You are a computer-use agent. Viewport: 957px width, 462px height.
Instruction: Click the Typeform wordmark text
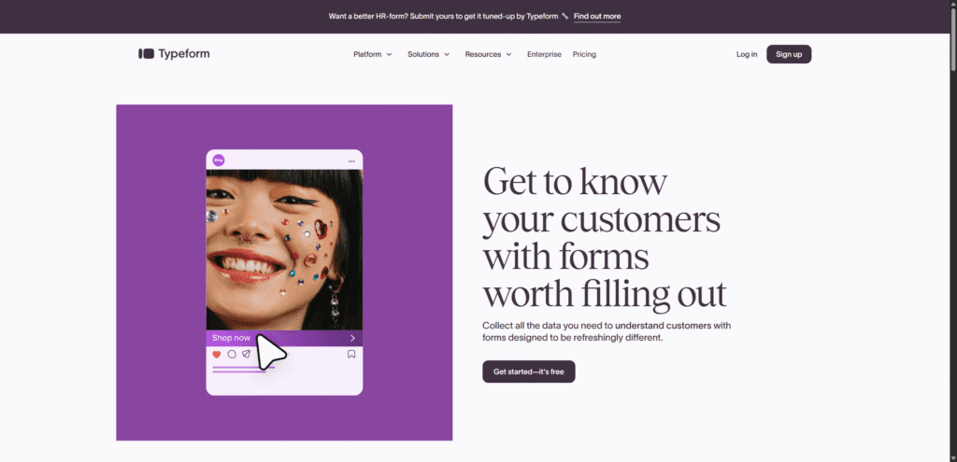[x=184, y=54]
